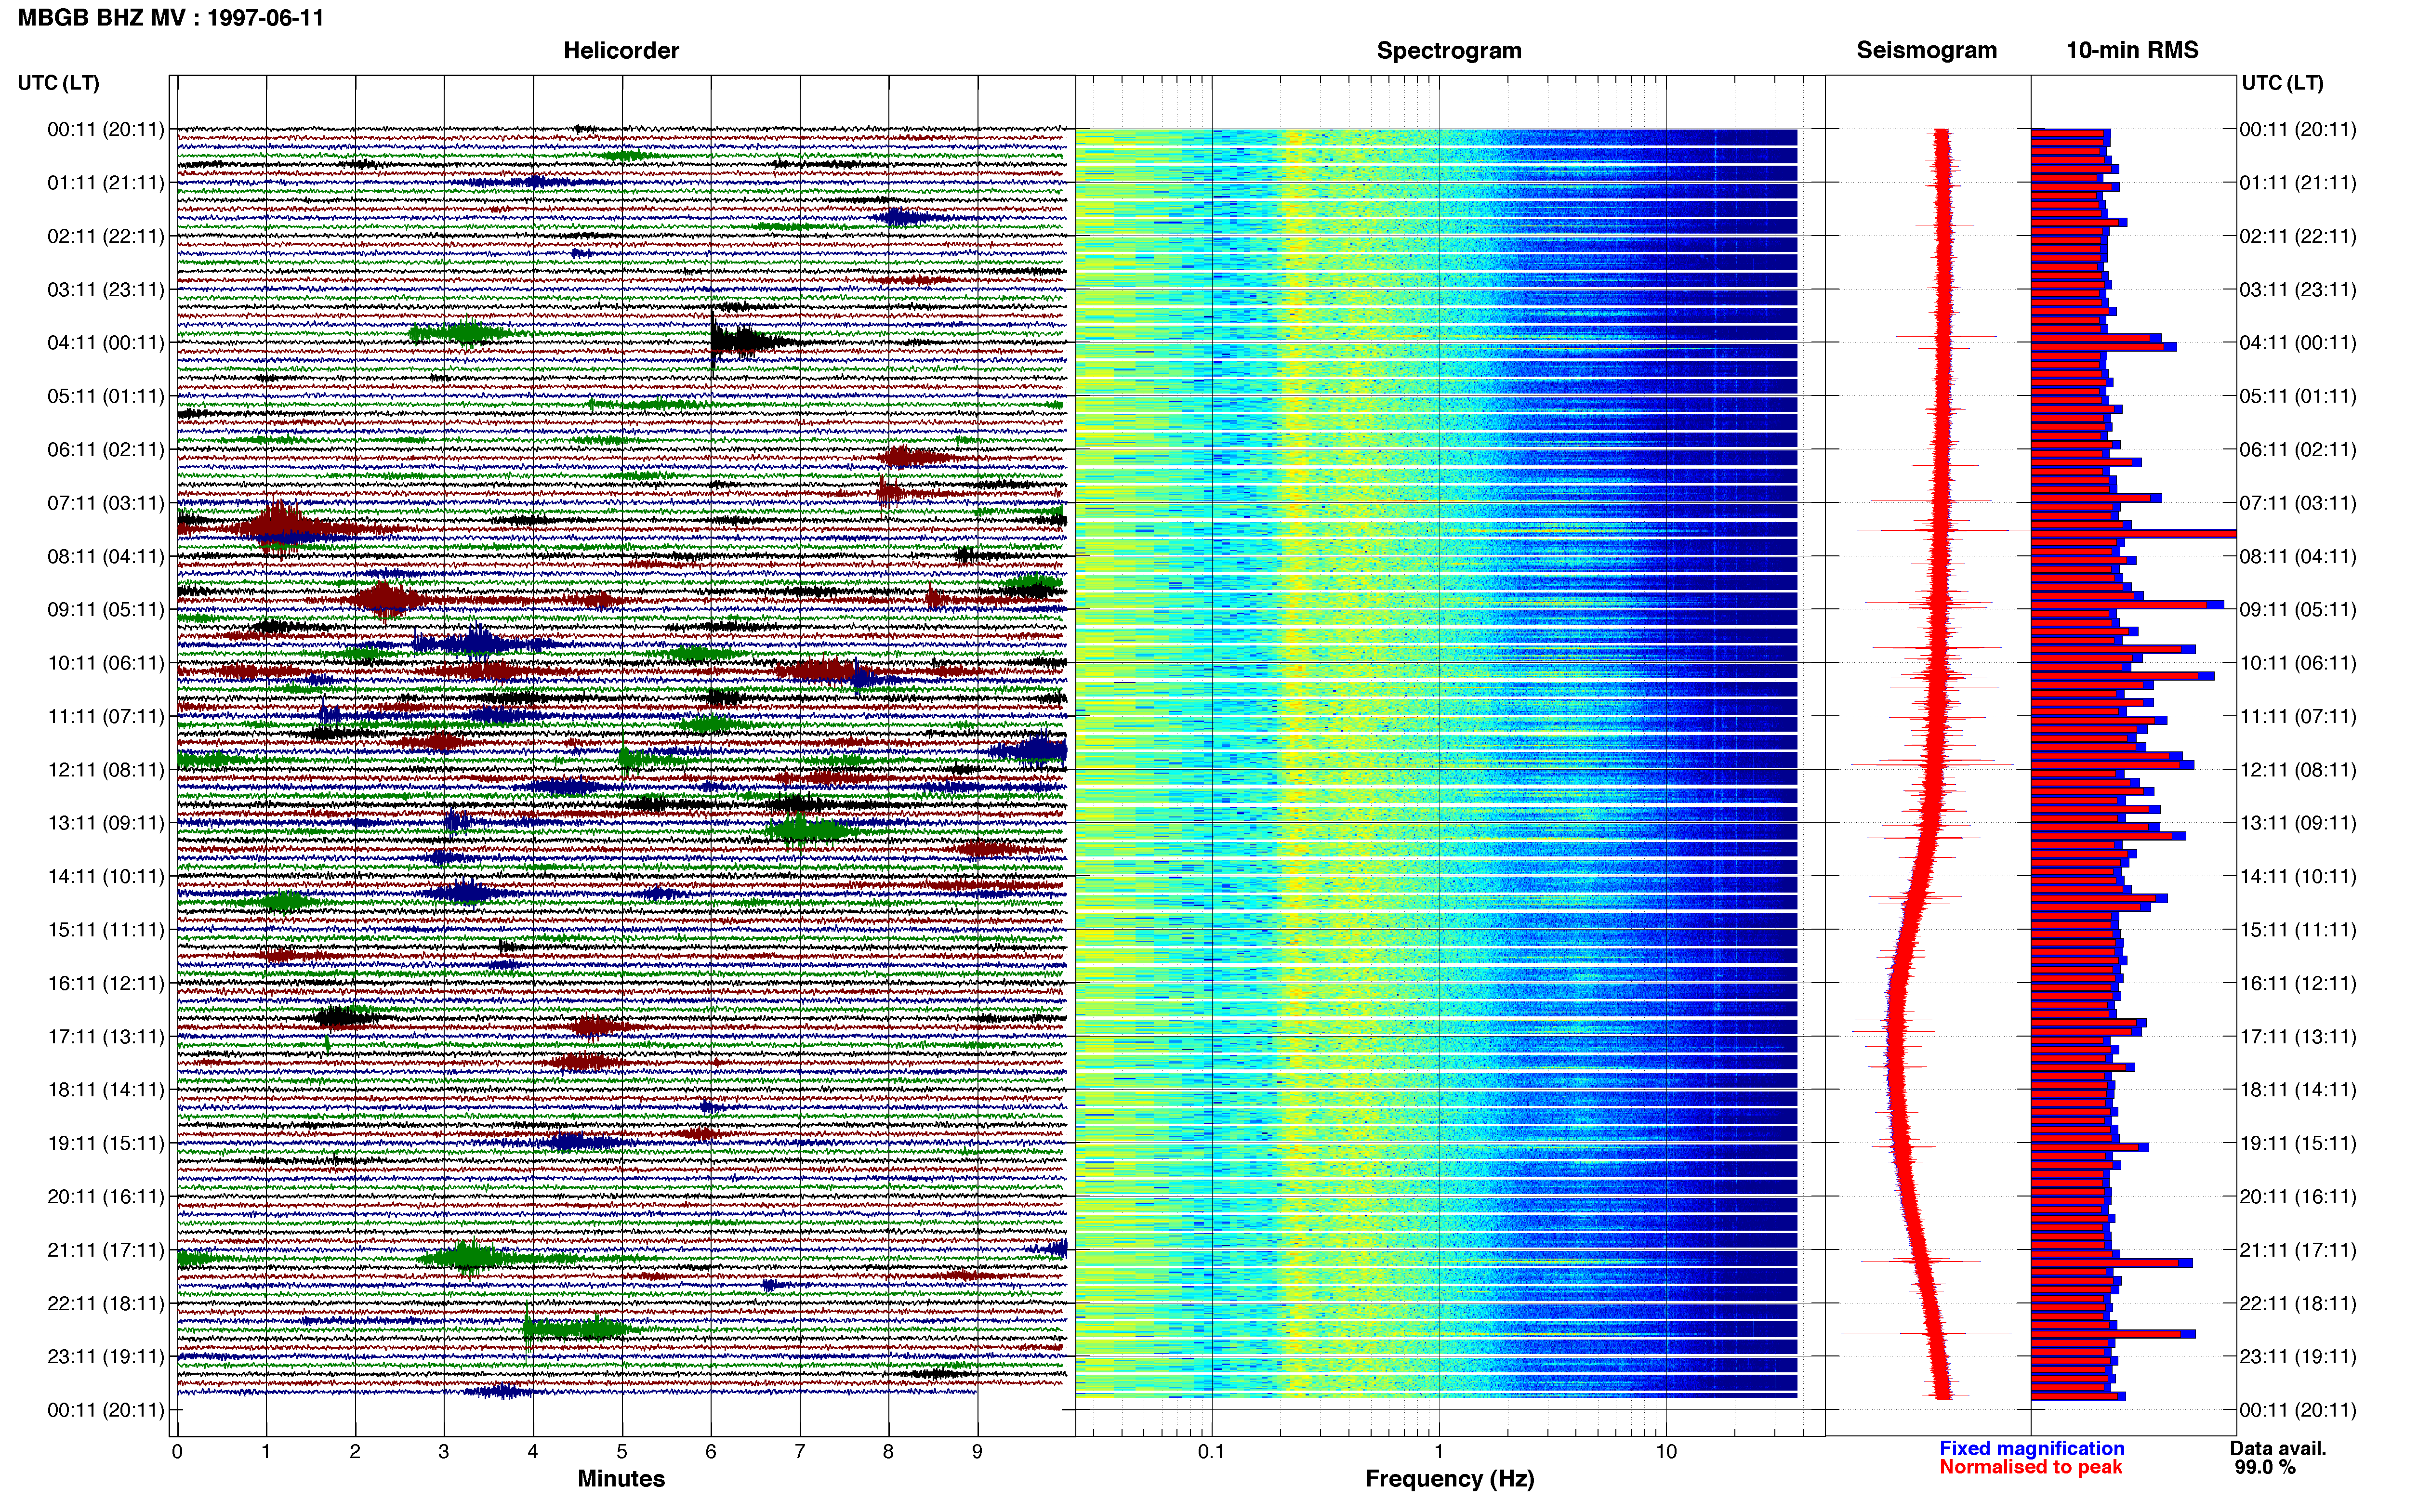Click the plot title MBGB BHZ MV : 1997-06-11
This screenshot has height=1512, width=2418.
click(170, 18)
